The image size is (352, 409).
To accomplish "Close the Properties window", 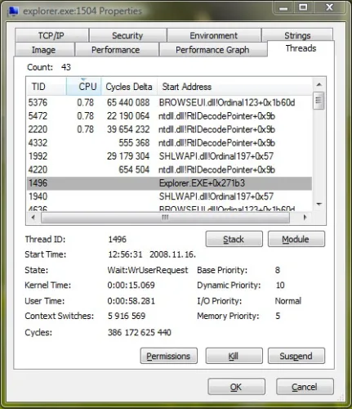I will pos(330,7).
